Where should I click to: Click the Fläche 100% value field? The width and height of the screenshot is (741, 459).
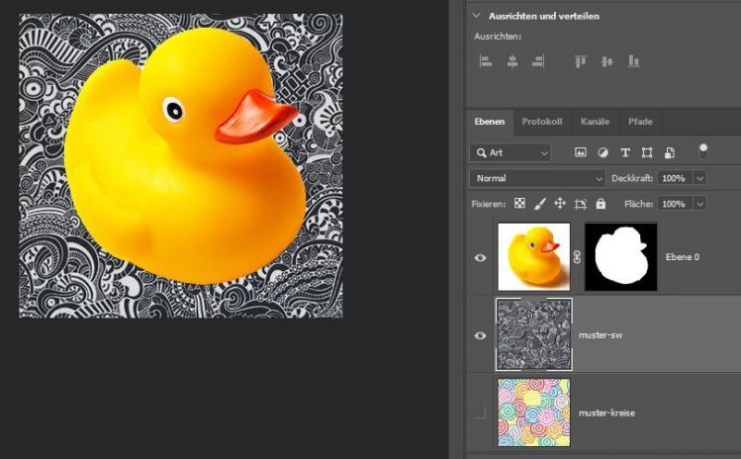[x=674, y=204]
